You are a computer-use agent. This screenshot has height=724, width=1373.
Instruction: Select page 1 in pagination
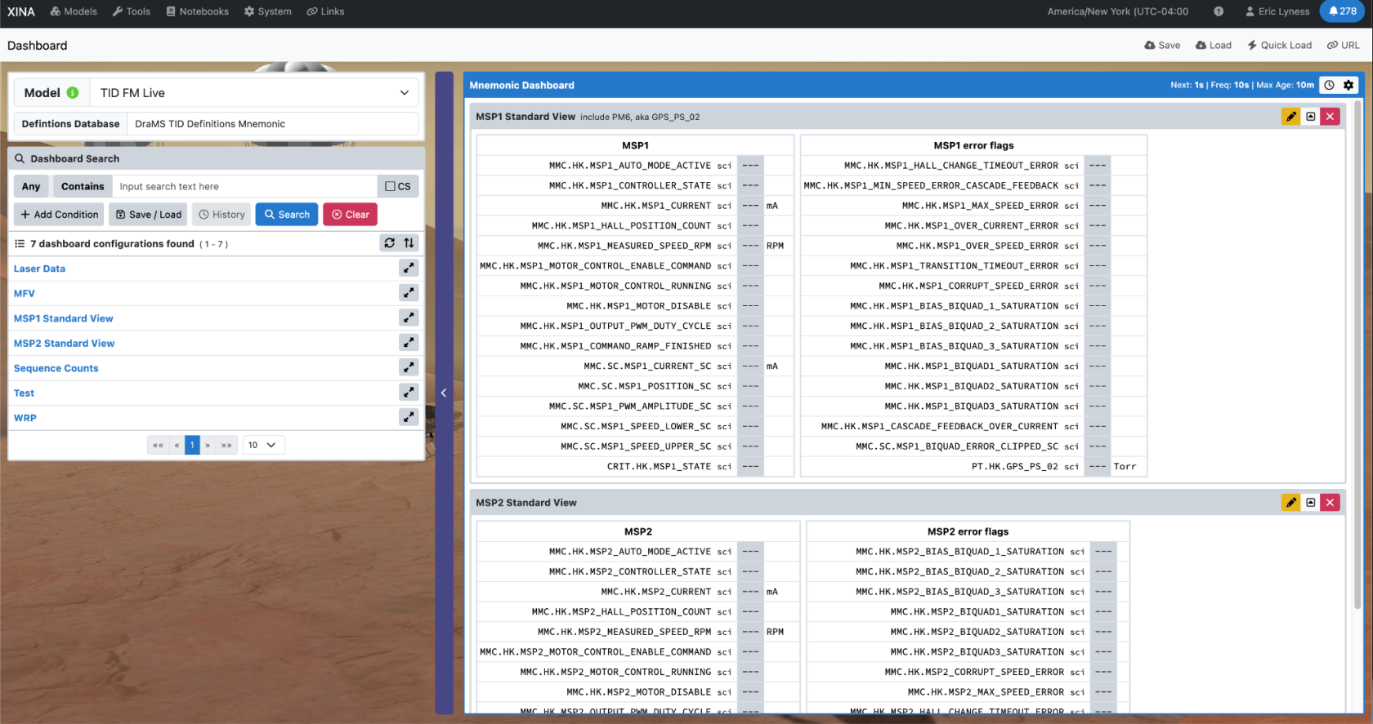point(192,445)
